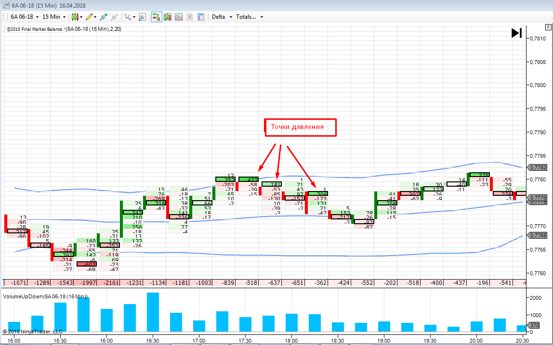The width and height of the screenshot is (553, 345).
Task: Click the zoom frame magnifier icon
Action: 142,17
